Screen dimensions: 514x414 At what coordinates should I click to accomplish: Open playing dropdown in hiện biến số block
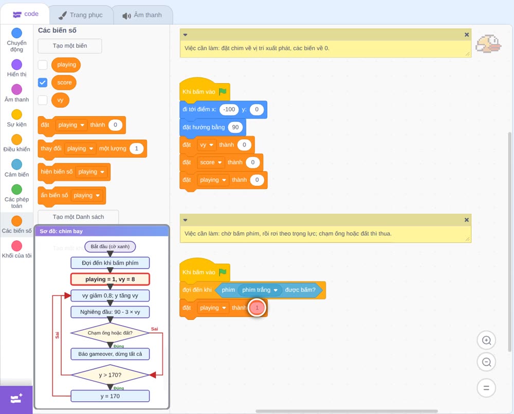(91, 172)
